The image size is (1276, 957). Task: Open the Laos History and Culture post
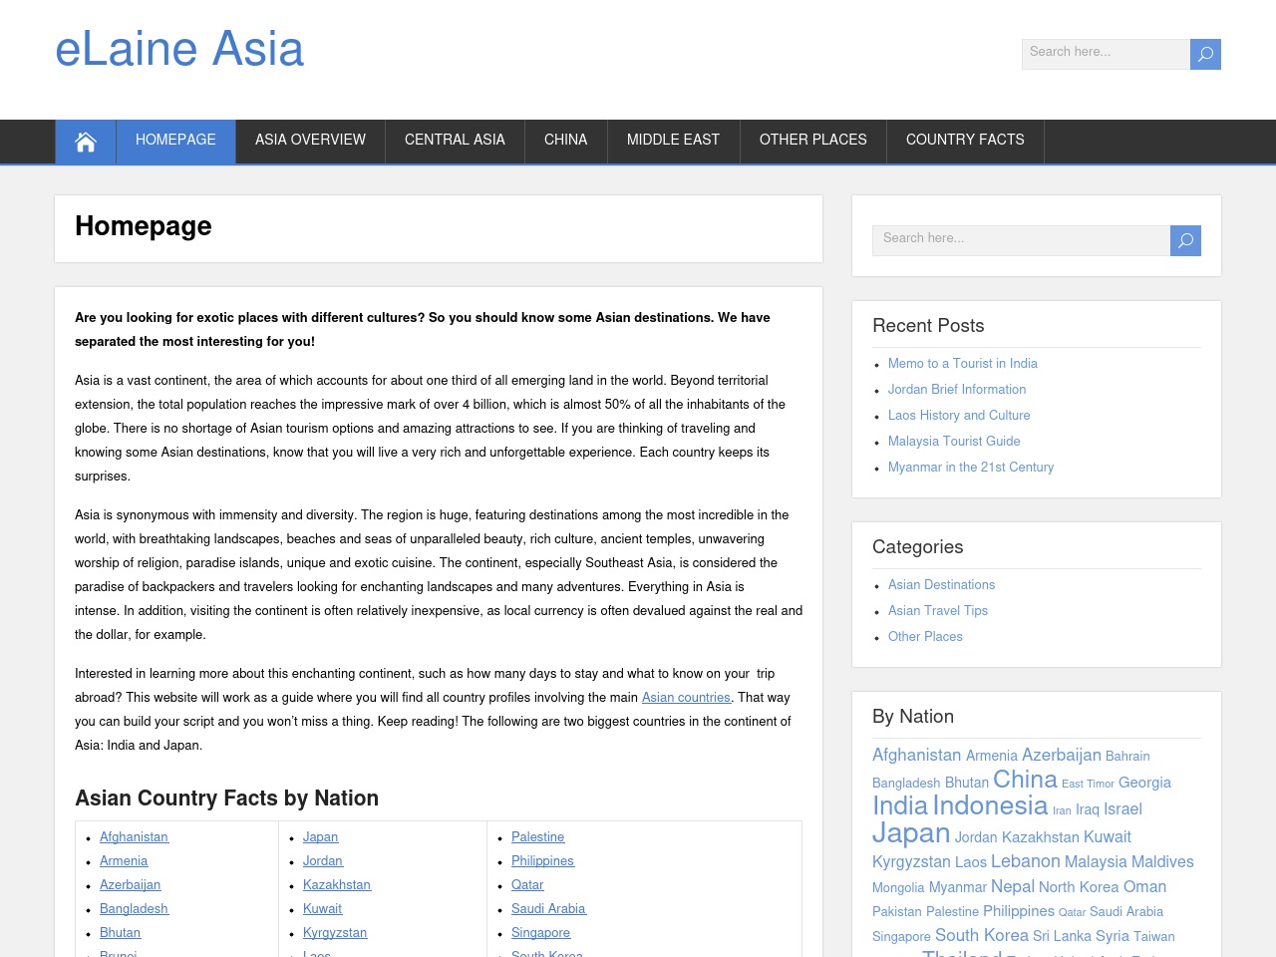pos(959,416)
